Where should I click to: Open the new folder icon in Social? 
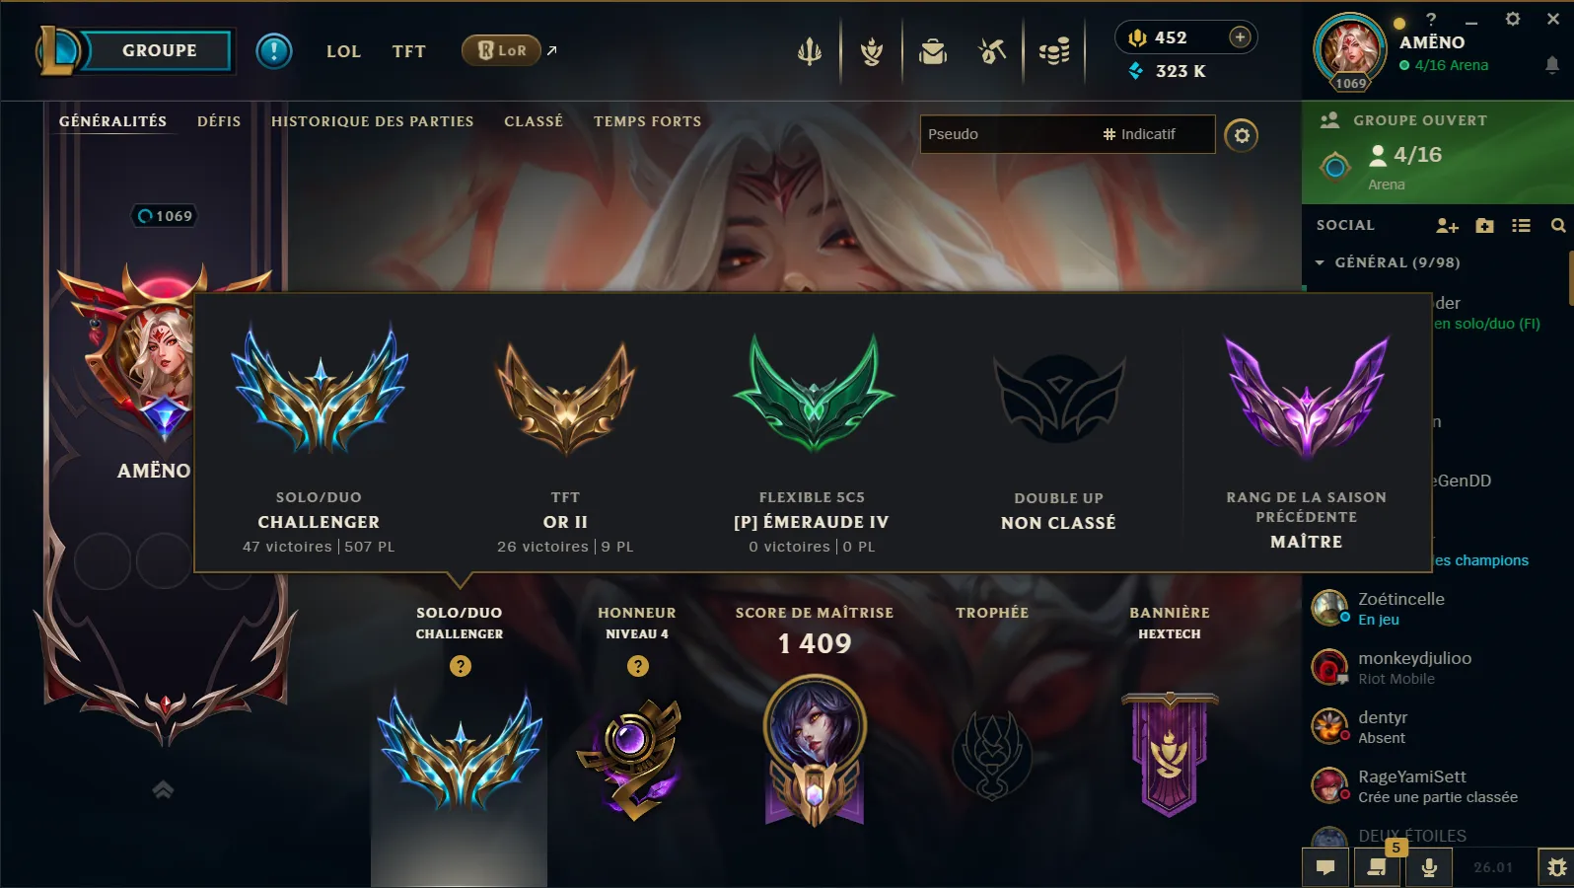1485,226
